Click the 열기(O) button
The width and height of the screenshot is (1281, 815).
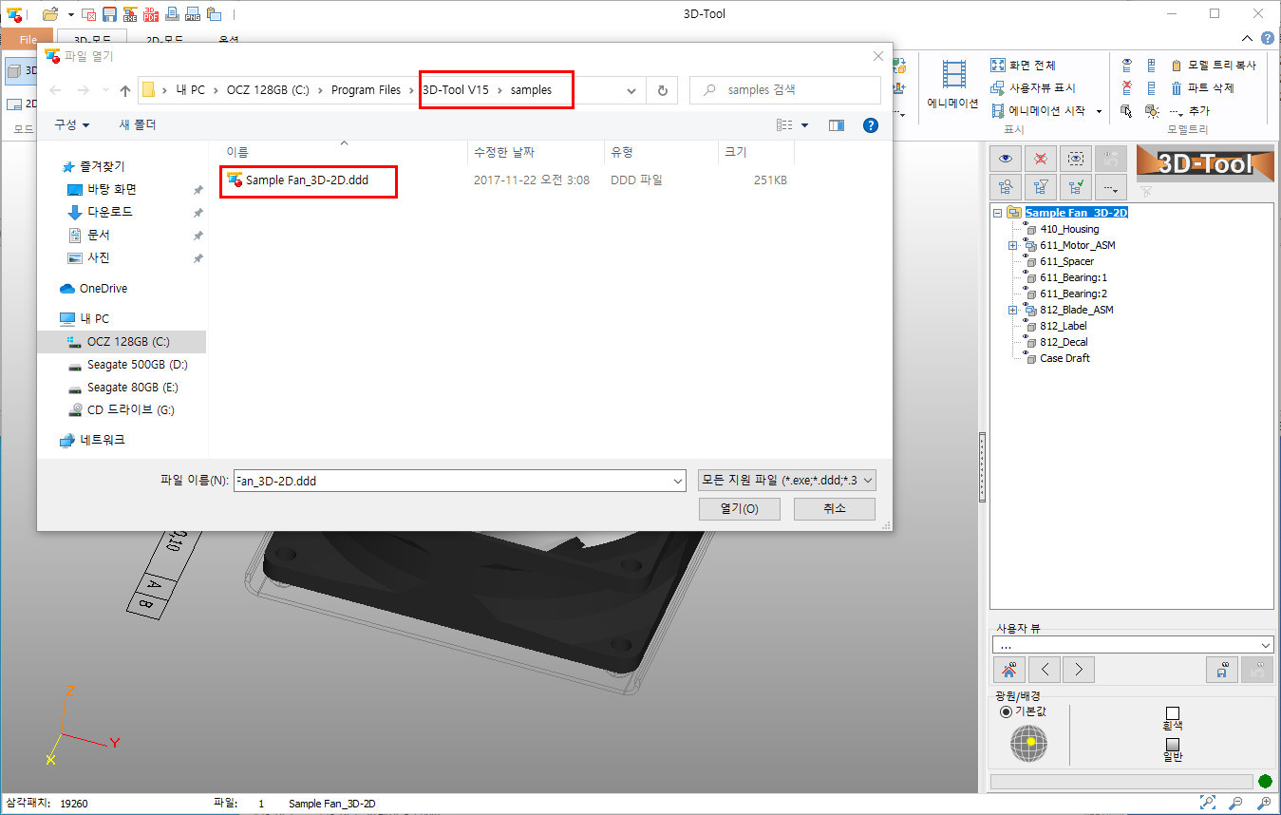739,508
